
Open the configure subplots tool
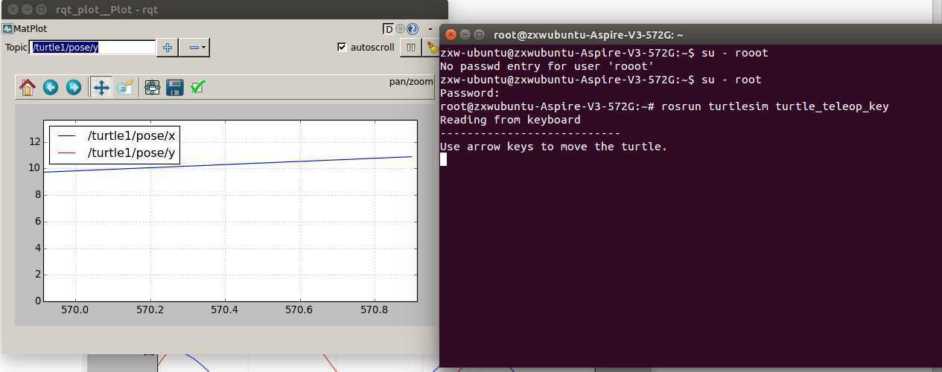pyautogui.click(x=153, y=87)
